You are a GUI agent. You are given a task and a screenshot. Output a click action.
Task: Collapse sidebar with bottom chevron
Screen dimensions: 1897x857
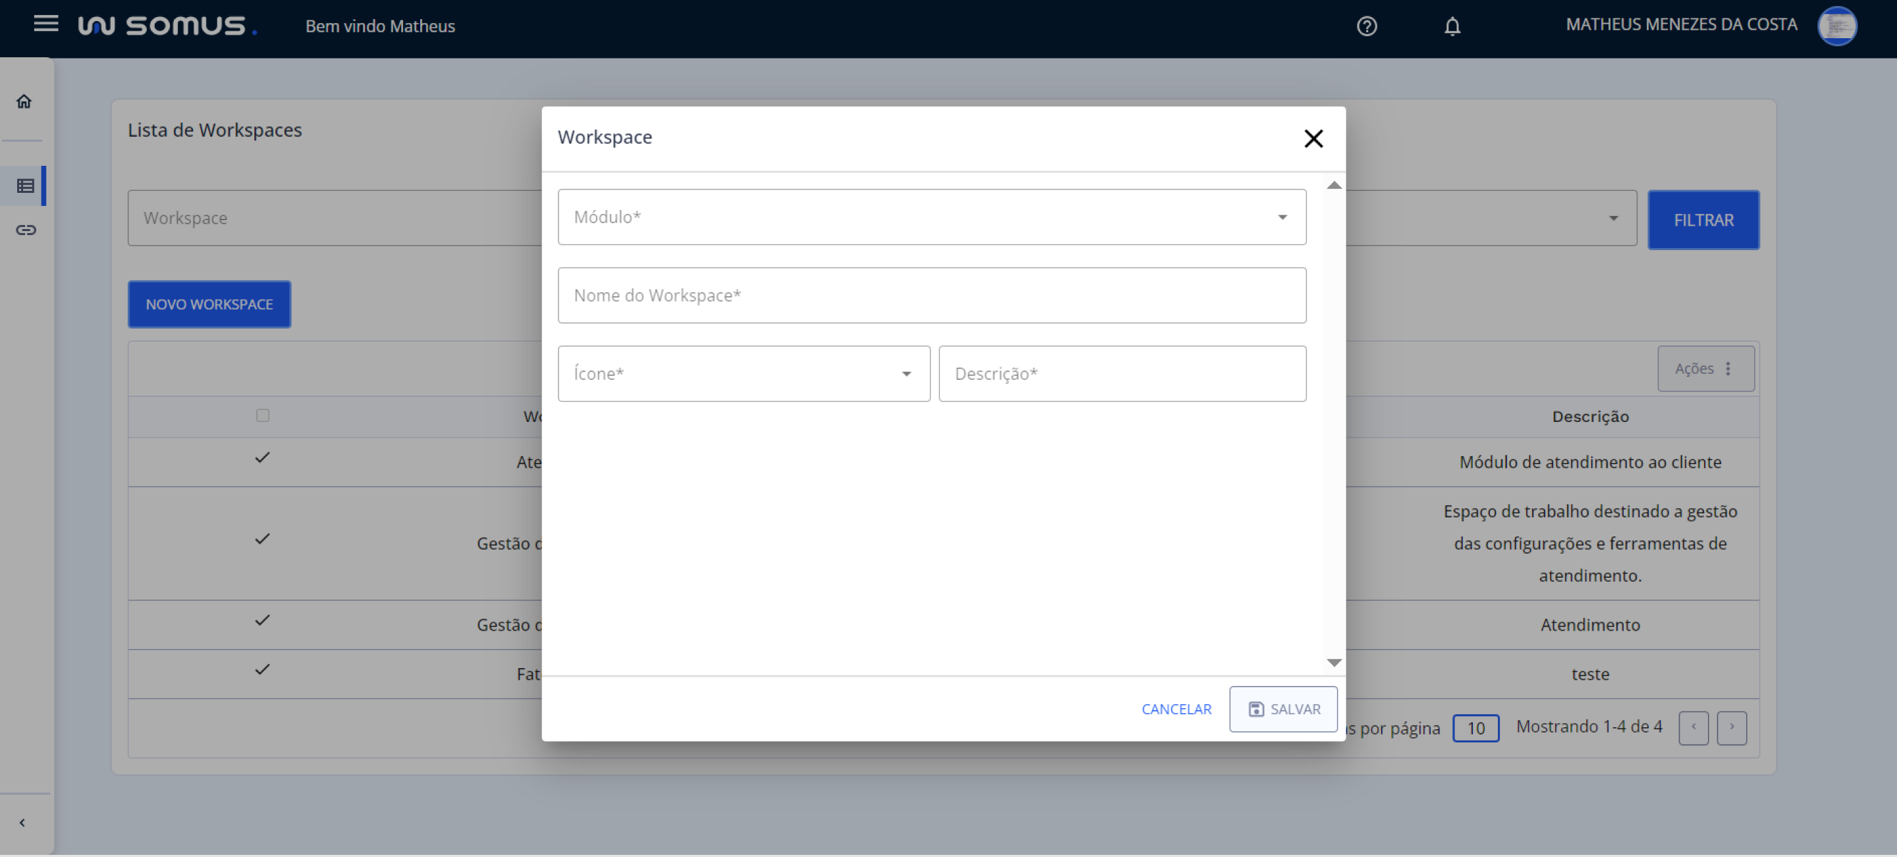22,822
